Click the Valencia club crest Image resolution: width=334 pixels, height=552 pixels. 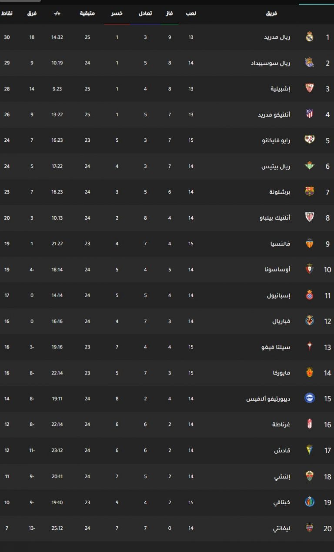[309, 244]
